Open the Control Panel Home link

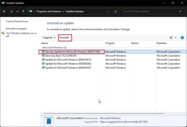tap(16, 21)
